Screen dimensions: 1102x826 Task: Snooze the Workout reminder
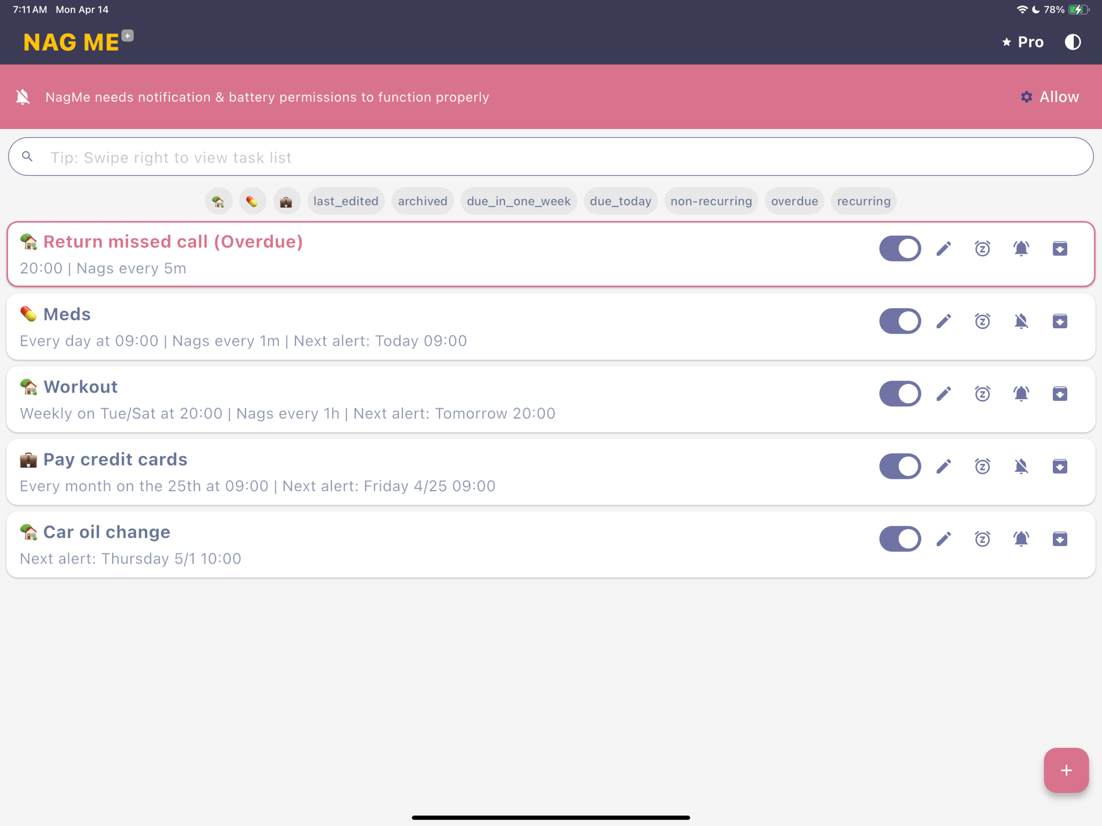pos(982,394)
